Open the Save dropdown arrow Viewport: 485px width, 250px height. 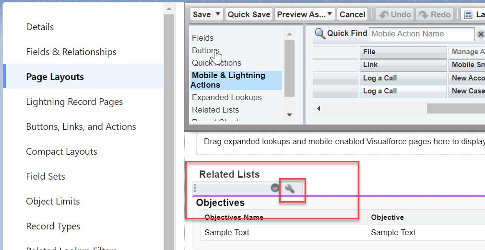(218, 14)
